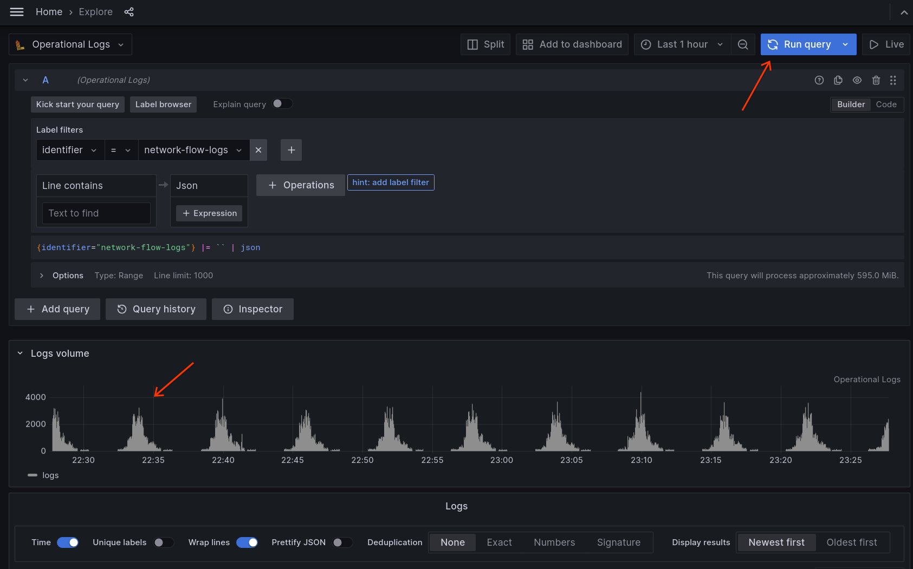Enable the Explain query toggle
Screen dimensions: 913x569
pyautogui.click(x=282, y=103)
